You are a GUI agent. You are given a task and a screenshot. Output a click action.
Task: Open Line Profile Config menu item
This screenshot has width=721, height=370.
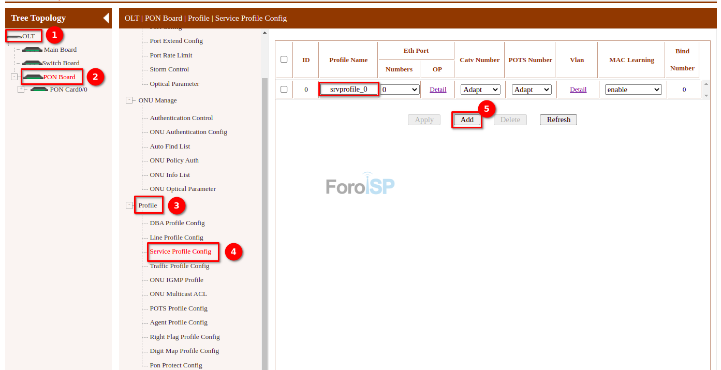coord(176,238)
